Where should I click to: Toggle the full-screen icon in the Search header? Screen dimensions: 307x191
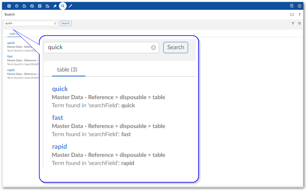(x=292, y=15)
